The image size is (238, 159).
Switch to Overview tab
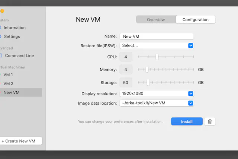pyautogui.click(x=156, y=20)
